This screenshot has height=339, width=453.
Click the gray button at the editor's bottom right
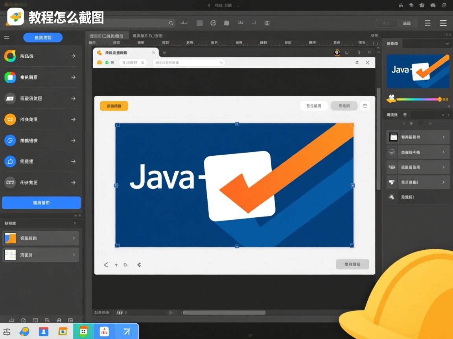point(352,264)
